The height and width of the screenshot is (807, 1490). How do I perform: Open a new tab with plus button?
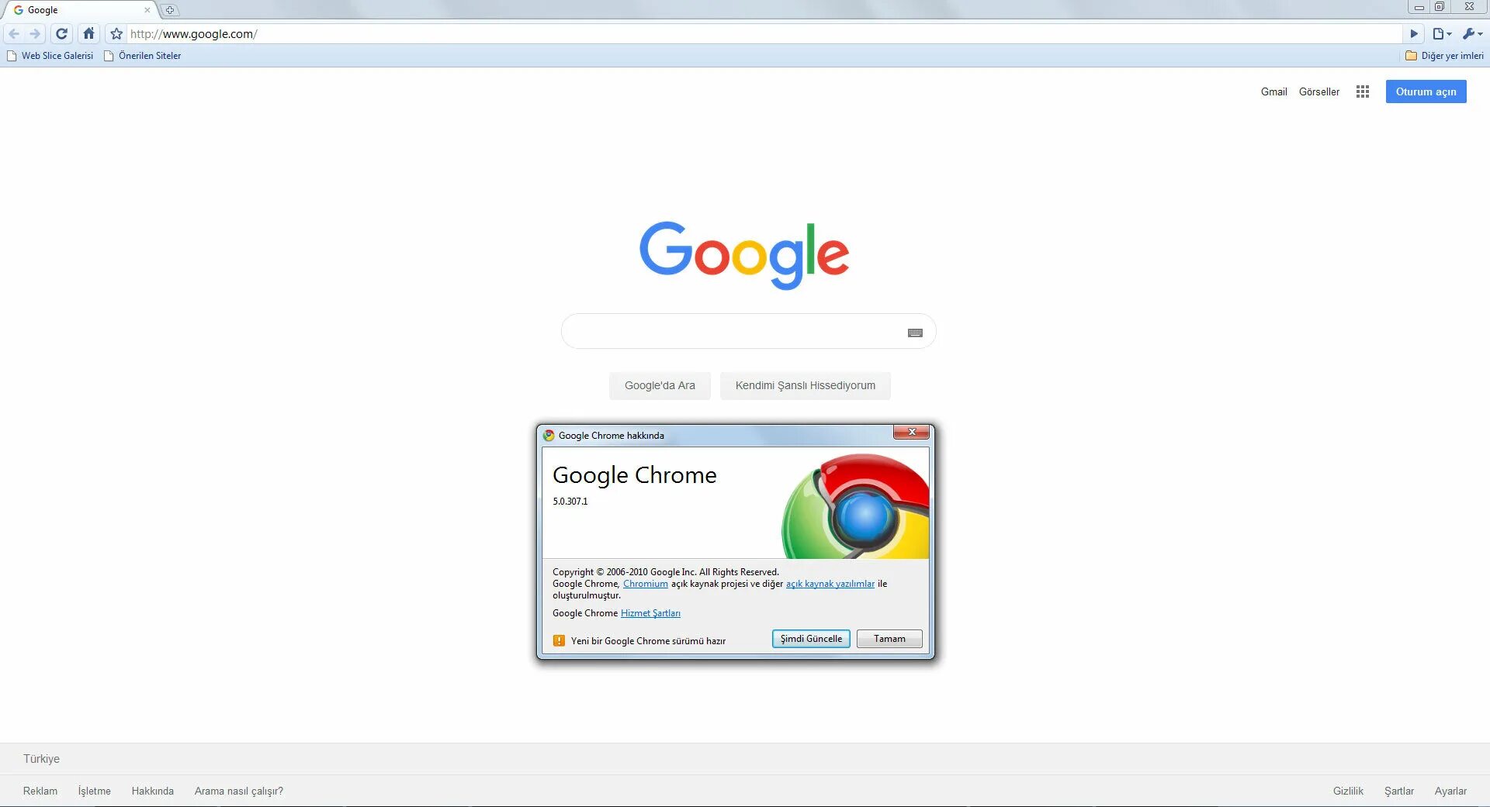pyautogui.click(x=170, y=10)
